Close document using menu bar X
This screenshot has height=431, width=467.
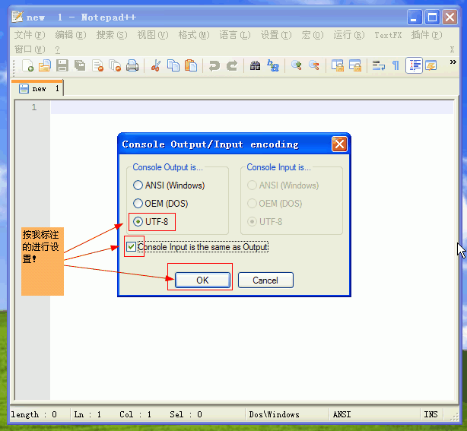click(x=452, y=49)
